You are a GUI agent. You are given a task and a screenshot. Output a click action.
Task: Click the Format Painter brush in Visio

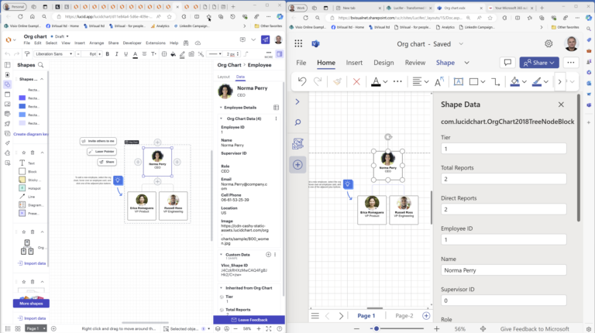[337, 81]
